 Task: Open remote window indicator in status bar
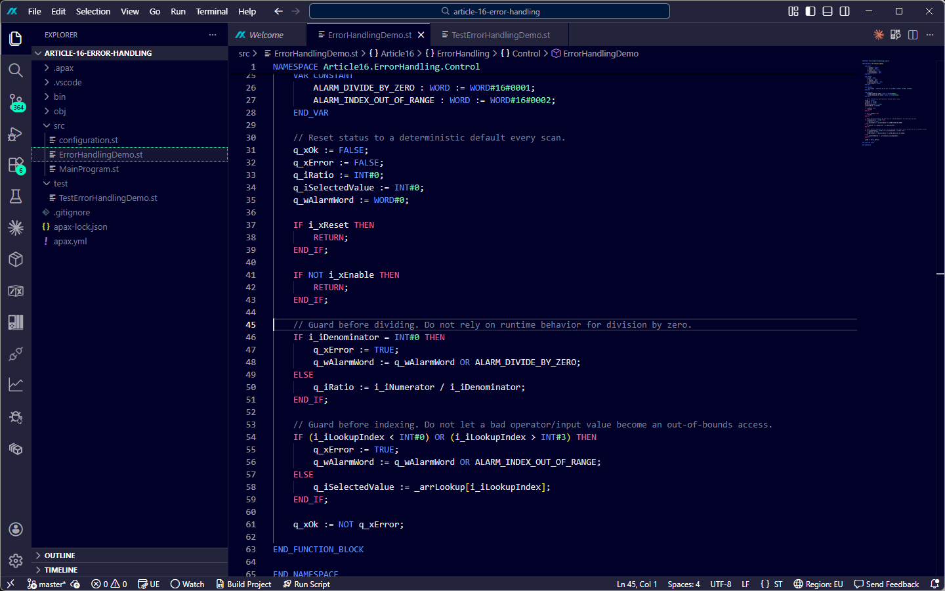pyautogui.click(x=10, y=584)
